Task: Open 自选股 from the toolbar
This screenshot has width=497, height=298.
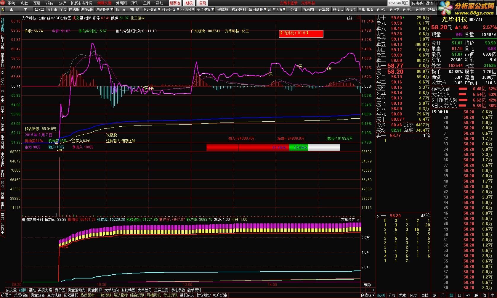Action: (74, 9)
